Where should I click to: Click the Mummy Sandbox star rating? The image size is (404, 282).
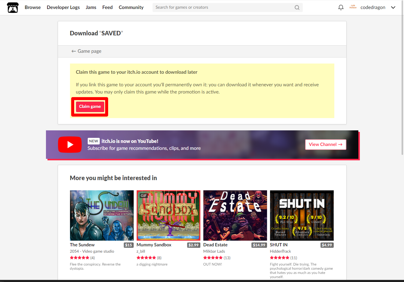[x=146, y=258]
